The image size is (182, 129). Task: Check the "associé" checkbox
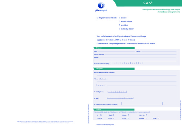119,18
